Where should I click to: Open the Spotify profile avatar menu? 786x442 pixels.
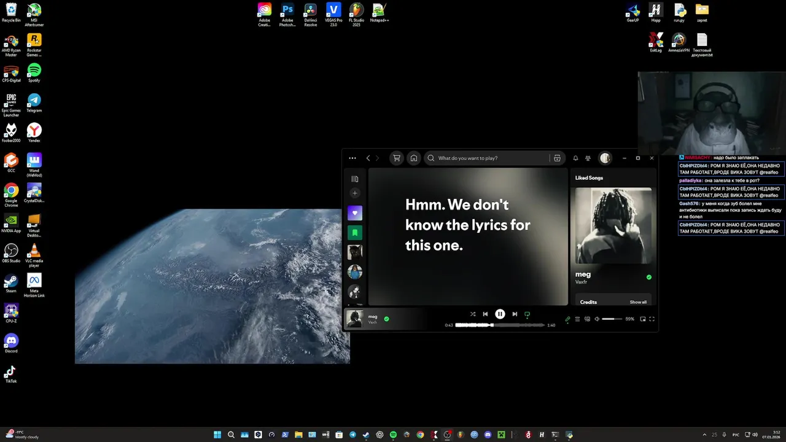[x=605, y=158]
